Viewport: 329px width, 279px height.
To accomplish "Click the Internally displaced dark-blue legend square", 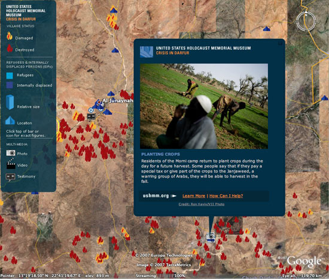I will tap(10, 85).
